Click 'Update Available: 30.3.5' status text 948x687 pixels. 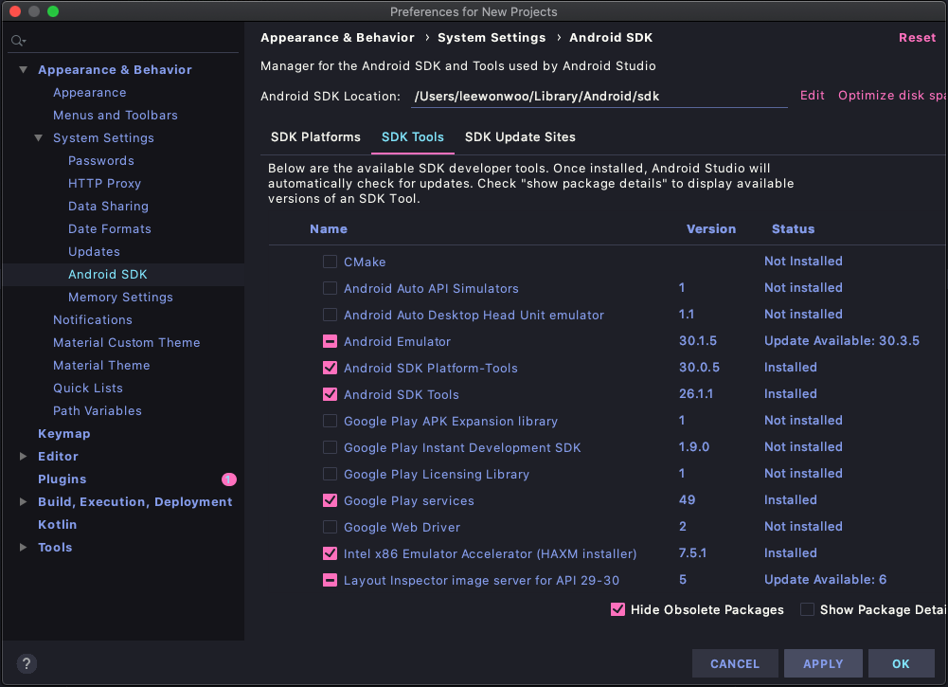pos(842,340)
